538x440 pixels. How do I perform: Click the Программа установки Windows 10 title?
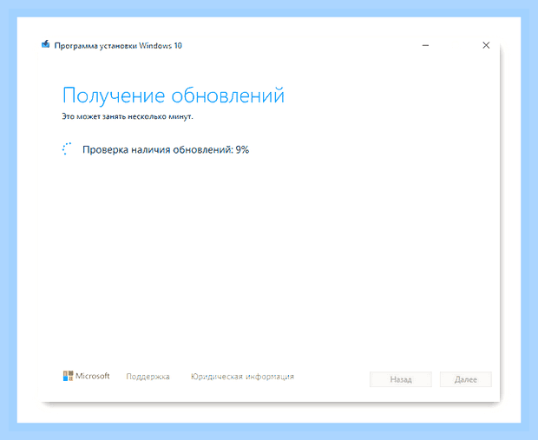(118, 46)
